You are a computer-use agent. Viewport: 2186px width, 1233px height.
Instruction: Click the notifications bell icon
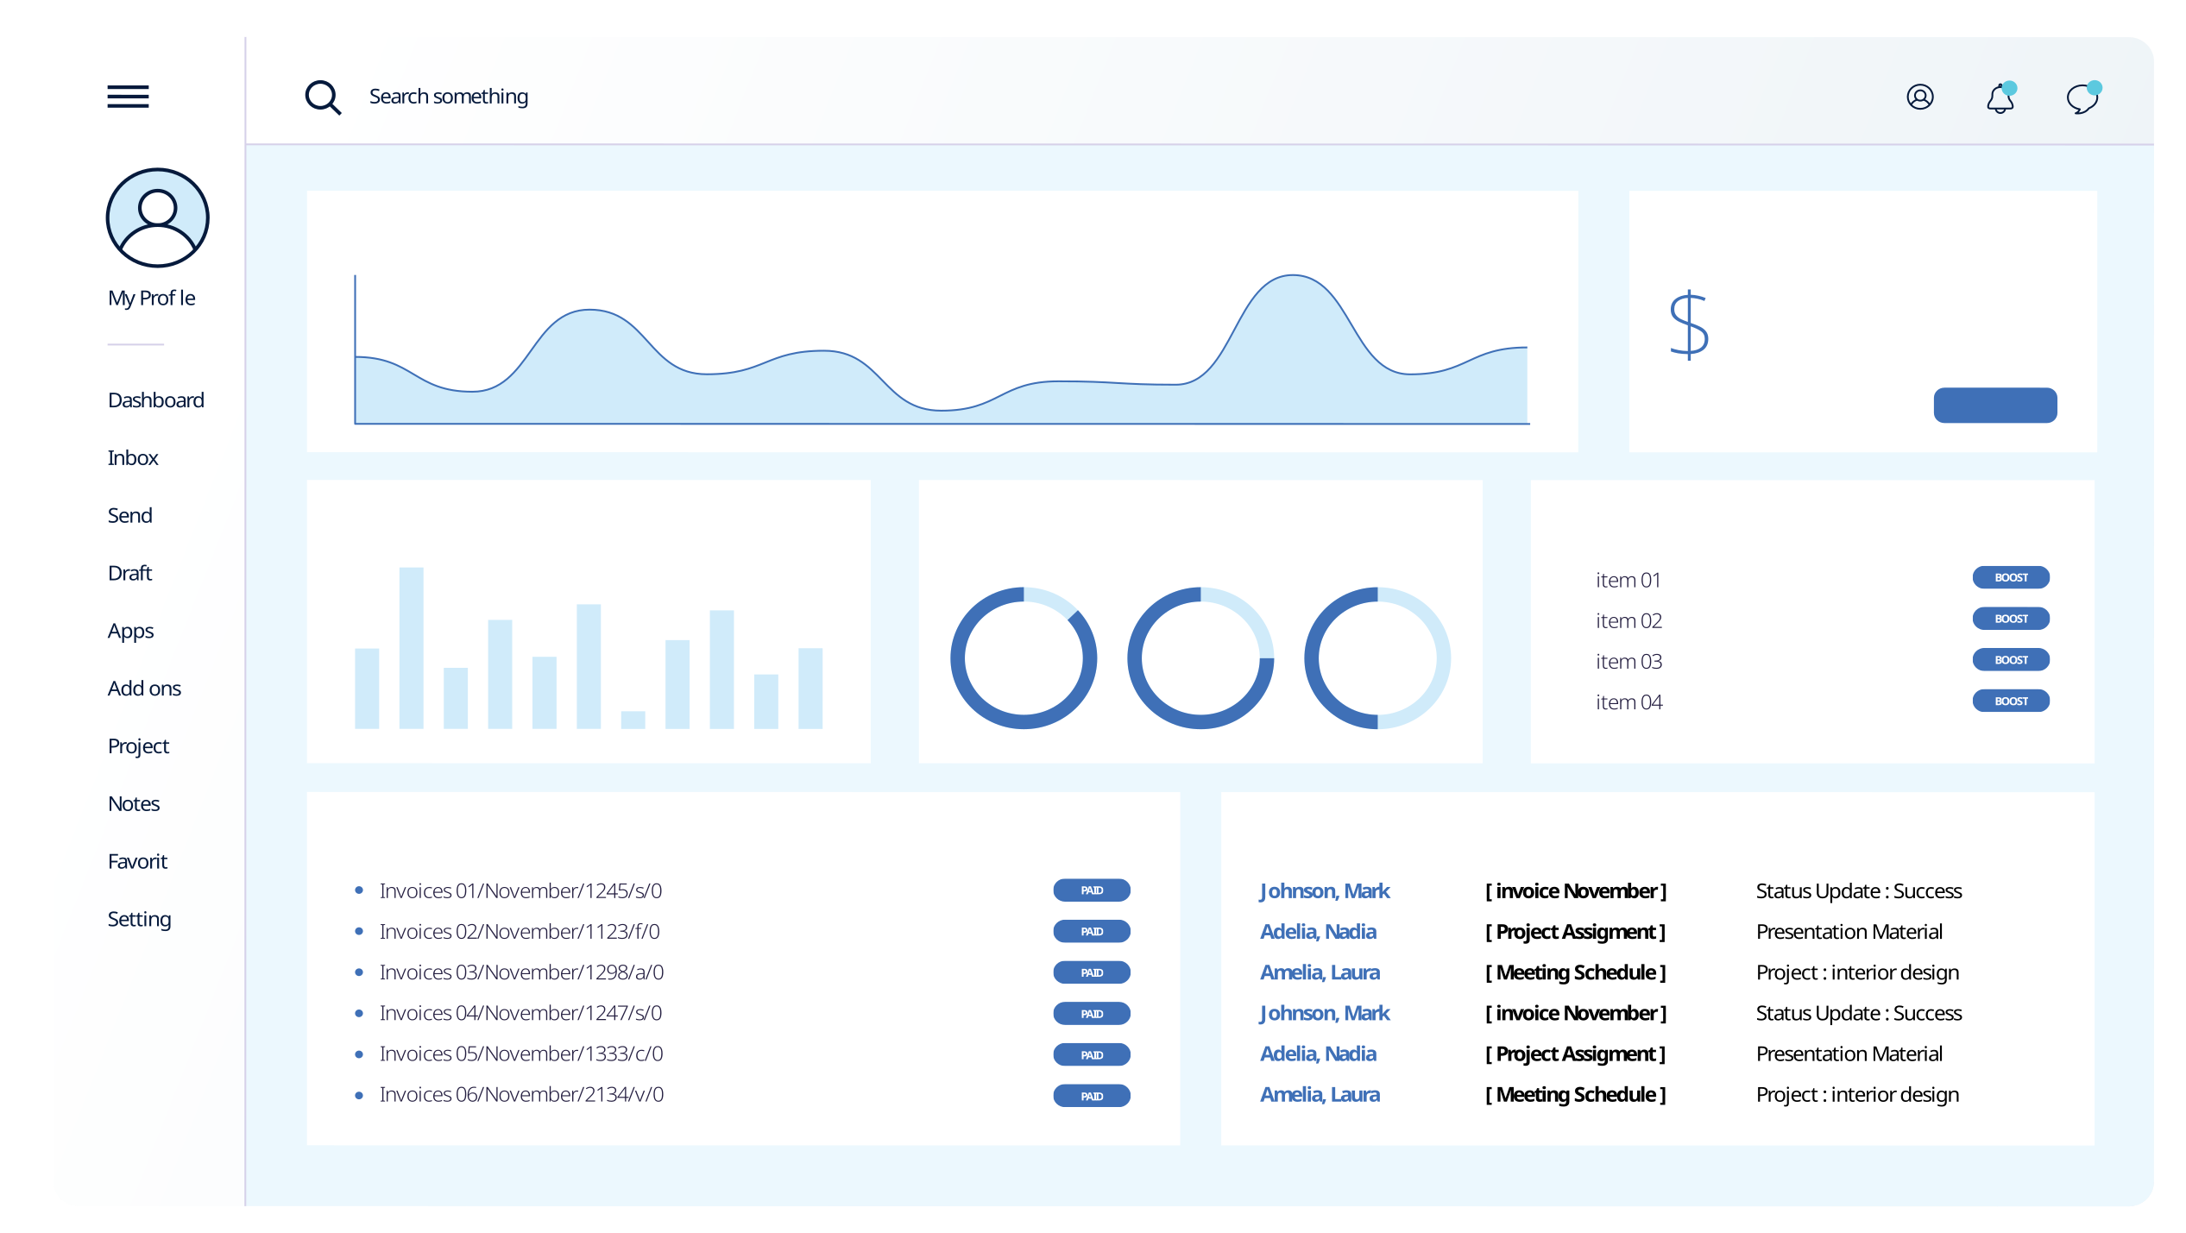tap(2003, 96)
